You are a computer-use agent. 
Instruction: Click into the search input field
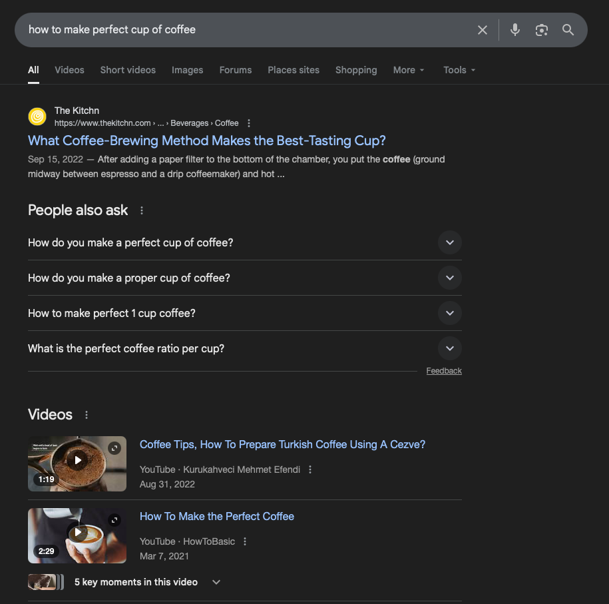point(246,30)
